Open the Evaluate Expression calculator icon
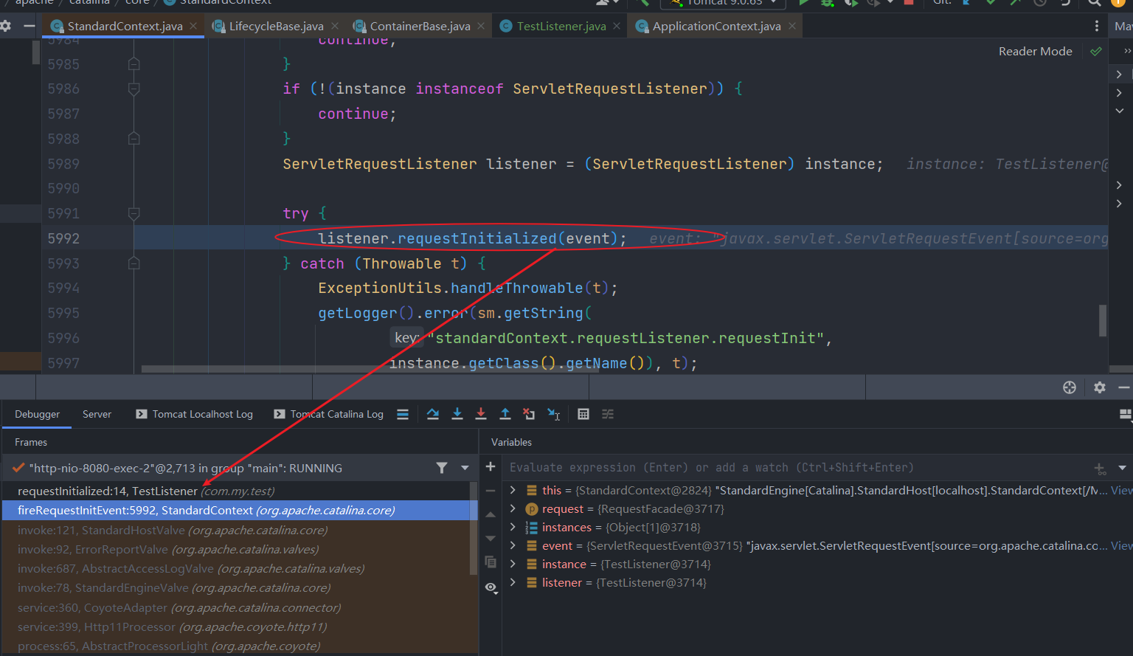 point(583,414)
